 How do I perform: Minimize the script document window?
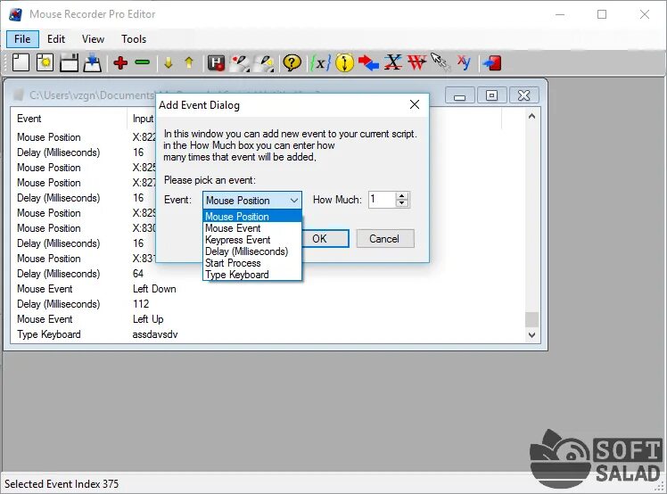tap(459, 95)
